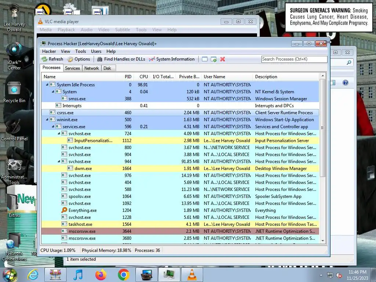Open System Information from the toolbar
This screenshot has width=376, height=282.
coord(172,59)
